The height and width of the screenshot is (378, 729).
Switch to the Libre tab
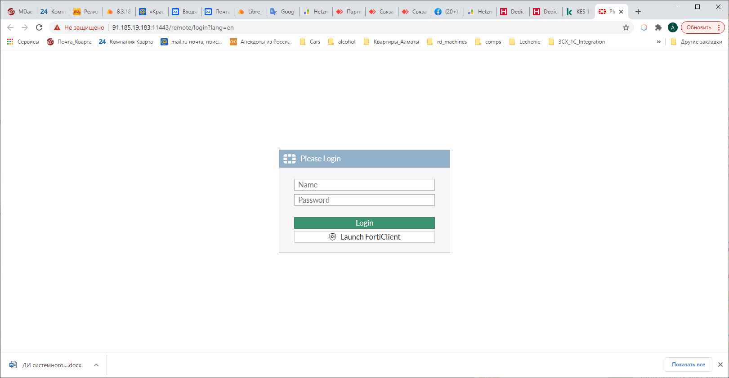point(250,12)
